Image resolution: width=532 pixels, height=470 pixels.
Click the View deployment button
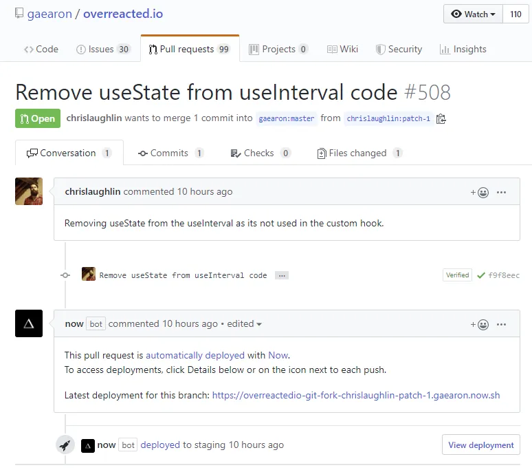pos(480,445)
